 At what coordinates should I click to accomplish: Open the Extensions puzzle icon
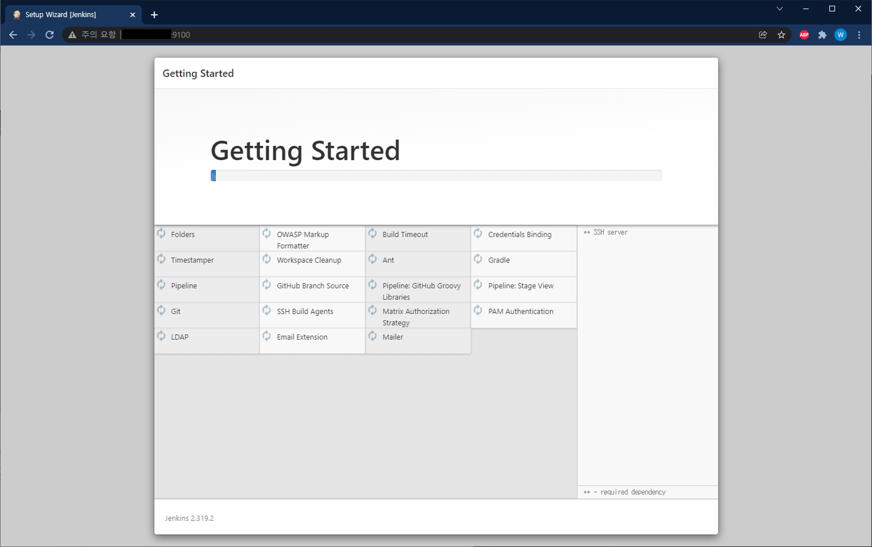(822, 35)
